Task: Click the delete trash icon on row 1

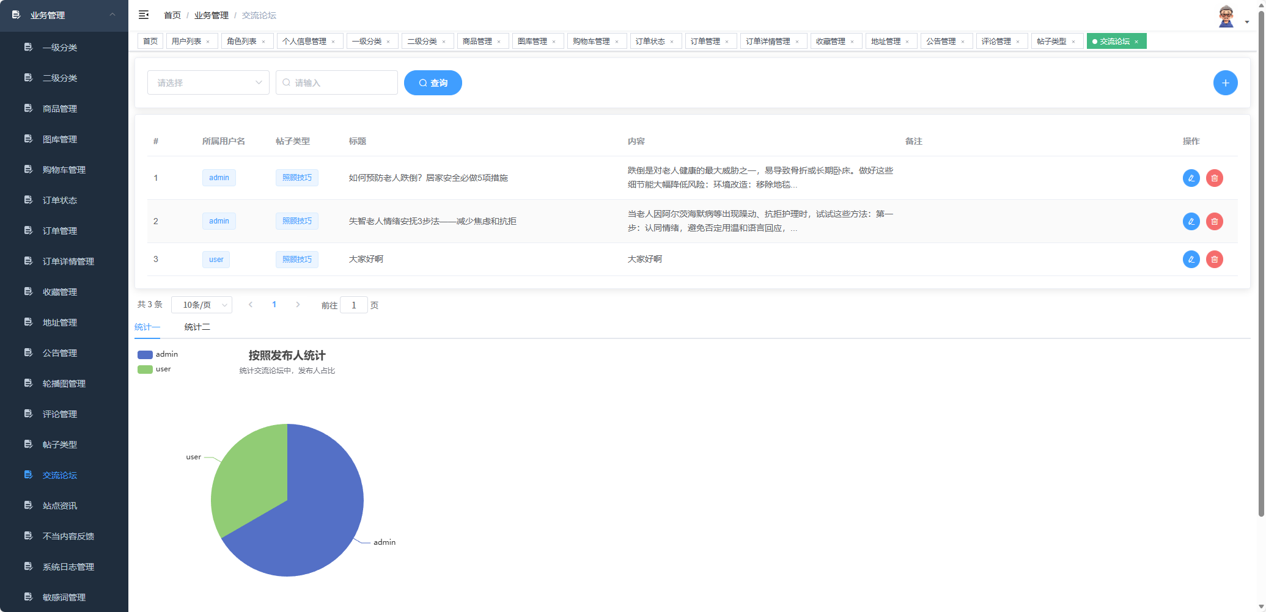Action: point(1214,178)
